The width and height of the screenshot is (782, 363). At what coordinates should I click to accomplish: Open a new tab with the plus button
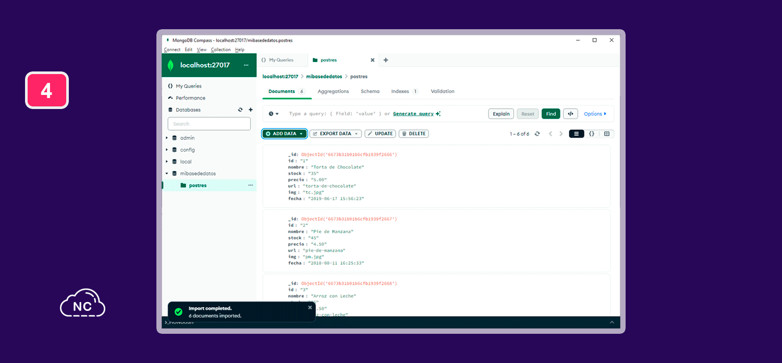coord(386,60)
